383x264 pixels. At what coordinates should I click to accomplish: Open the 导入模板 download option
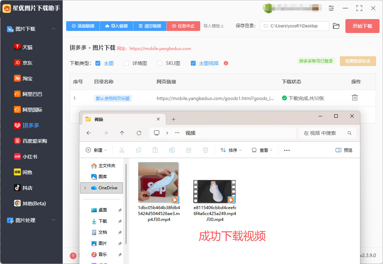coord(214,26)
